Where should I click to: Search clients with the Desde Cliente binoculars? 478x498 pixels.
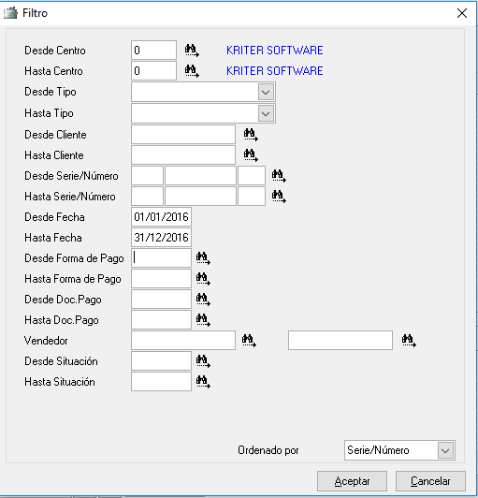point(251,135)
